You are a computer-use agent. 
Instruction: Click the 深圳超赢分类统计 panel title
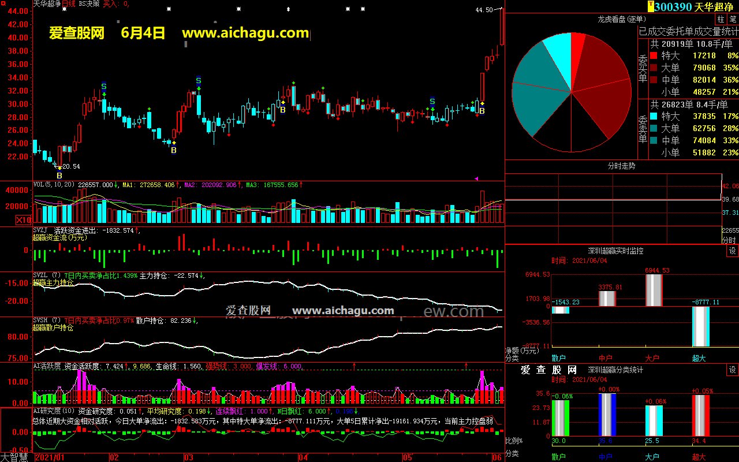pos(615,370)
